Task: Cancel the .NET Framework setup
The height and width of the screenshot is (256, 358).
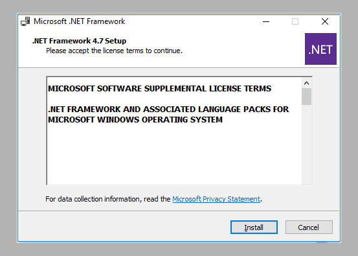Action: (309, 227)
